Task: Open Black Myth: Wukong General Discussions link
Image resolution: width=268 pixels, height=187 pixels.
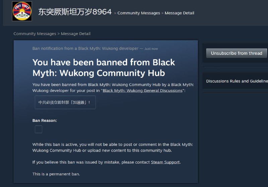Action: 143,90
